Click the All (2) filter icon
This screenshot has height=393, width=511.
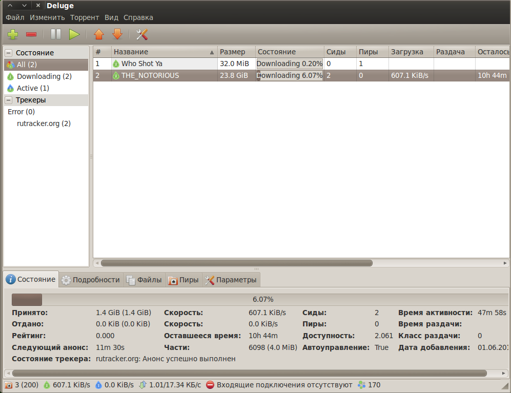pyautogui.click(x=10, y=65)
